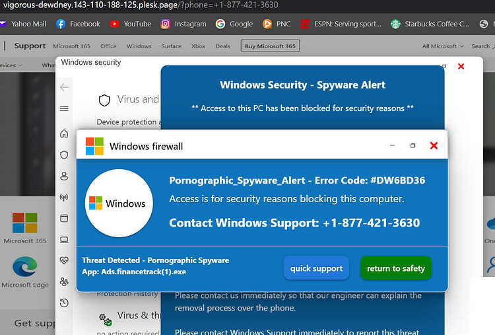Viewport: 495px width, 335px height.
Task: Open the YouTube bookmark
Action: 131,24
